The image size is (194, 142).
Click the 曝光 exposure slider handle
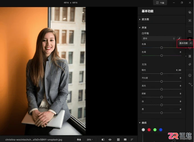161,74
